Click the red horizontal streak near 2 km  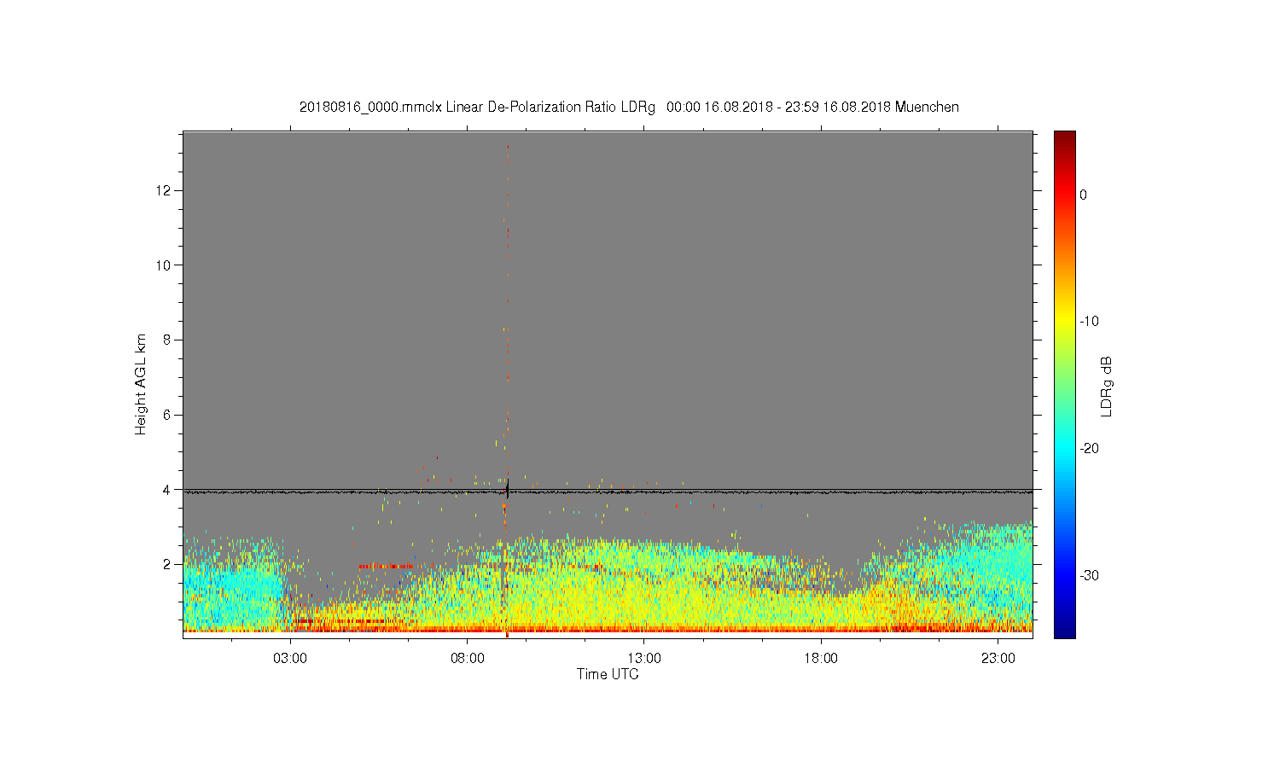pyautogui.click(x=390, y=566)
